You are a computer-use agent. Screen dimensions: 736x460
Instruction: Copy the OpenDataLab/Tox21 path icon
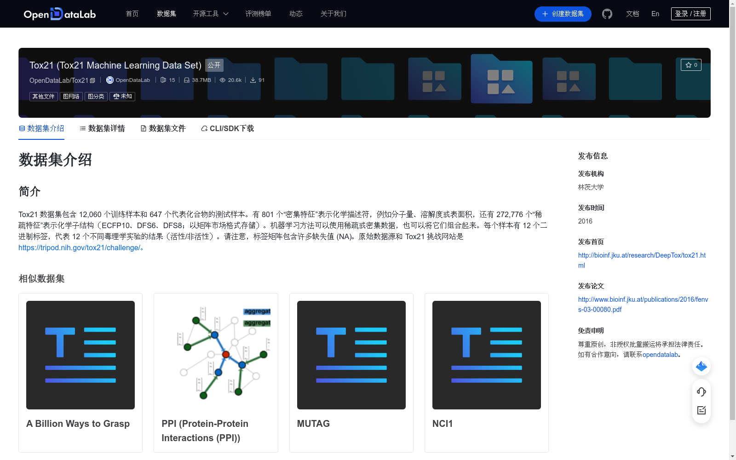[x=92, y=80]
